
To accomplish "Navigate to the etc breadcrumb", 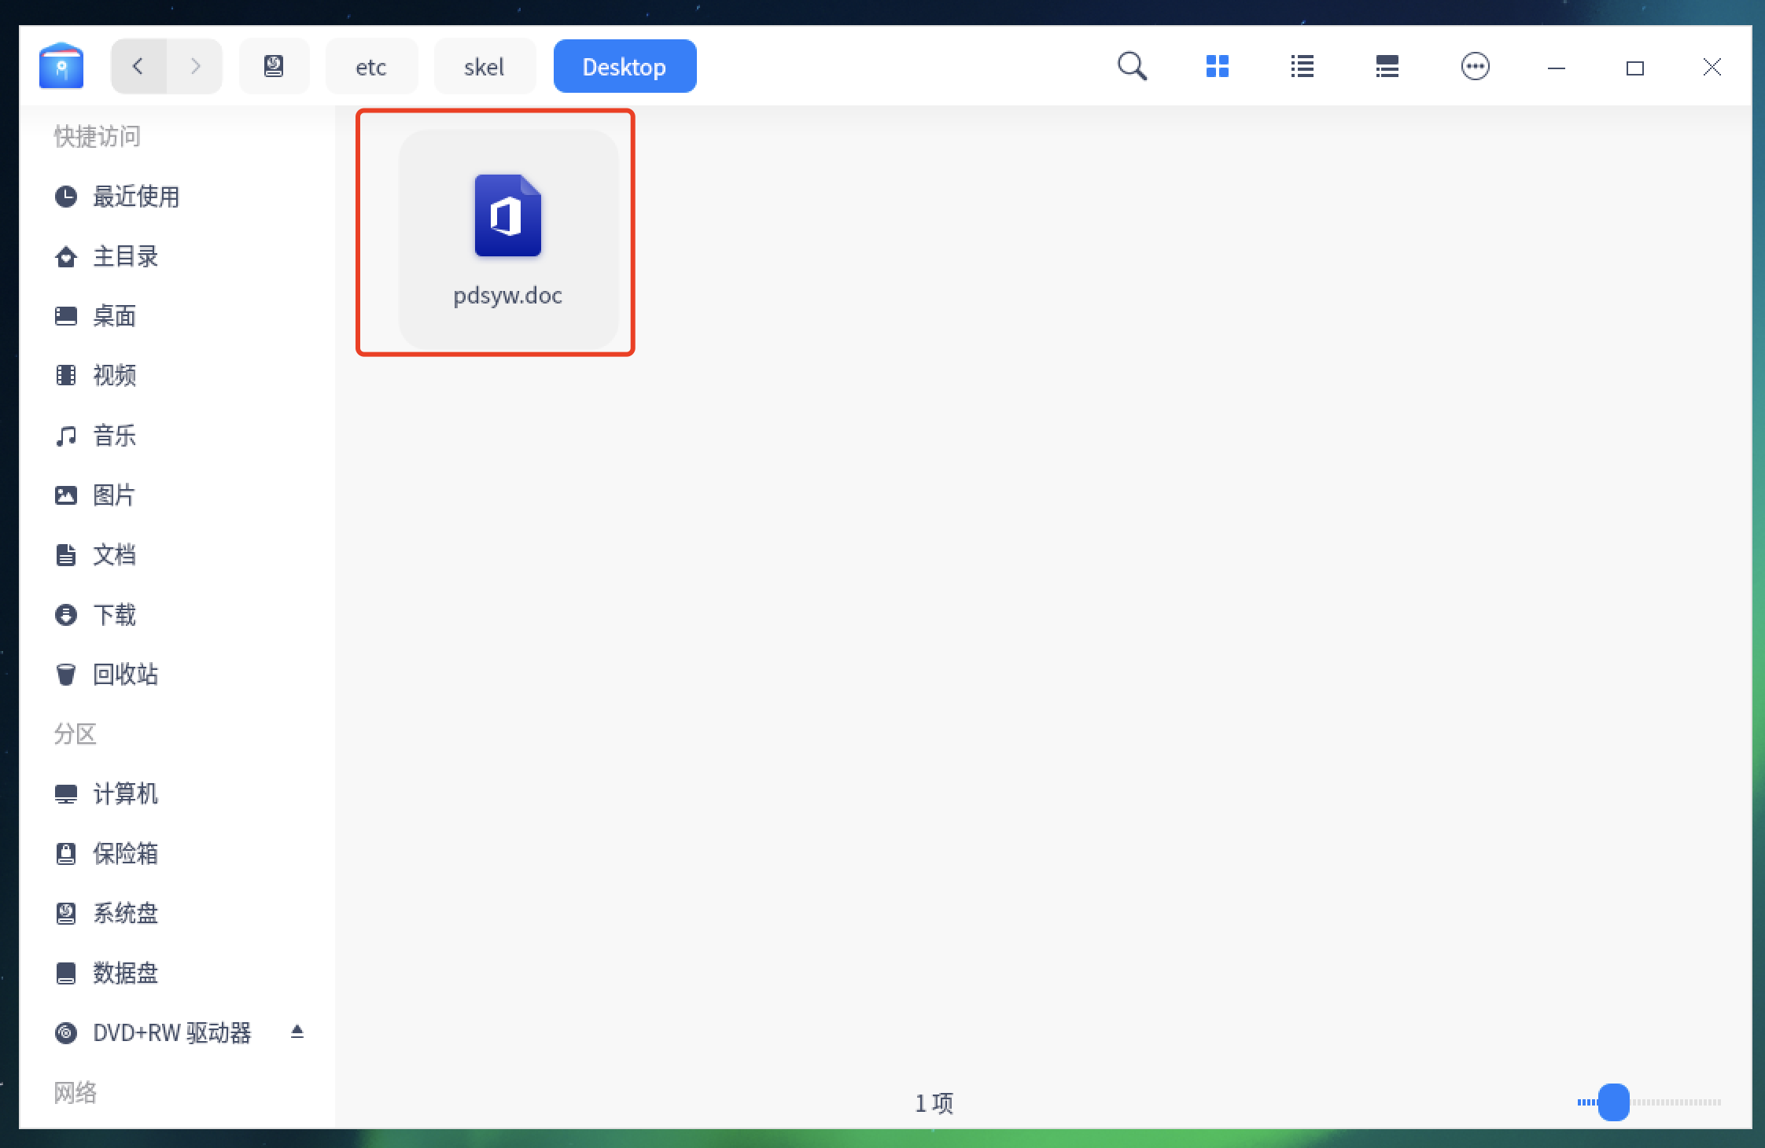I will (371, 67).
